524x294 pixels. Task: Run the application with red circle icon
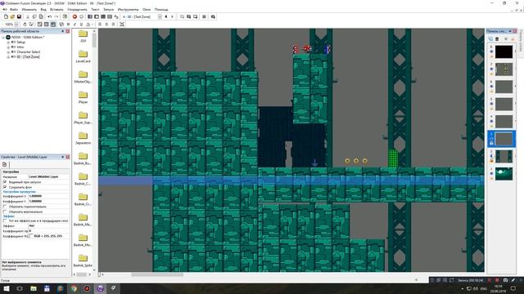coord(75,16)
